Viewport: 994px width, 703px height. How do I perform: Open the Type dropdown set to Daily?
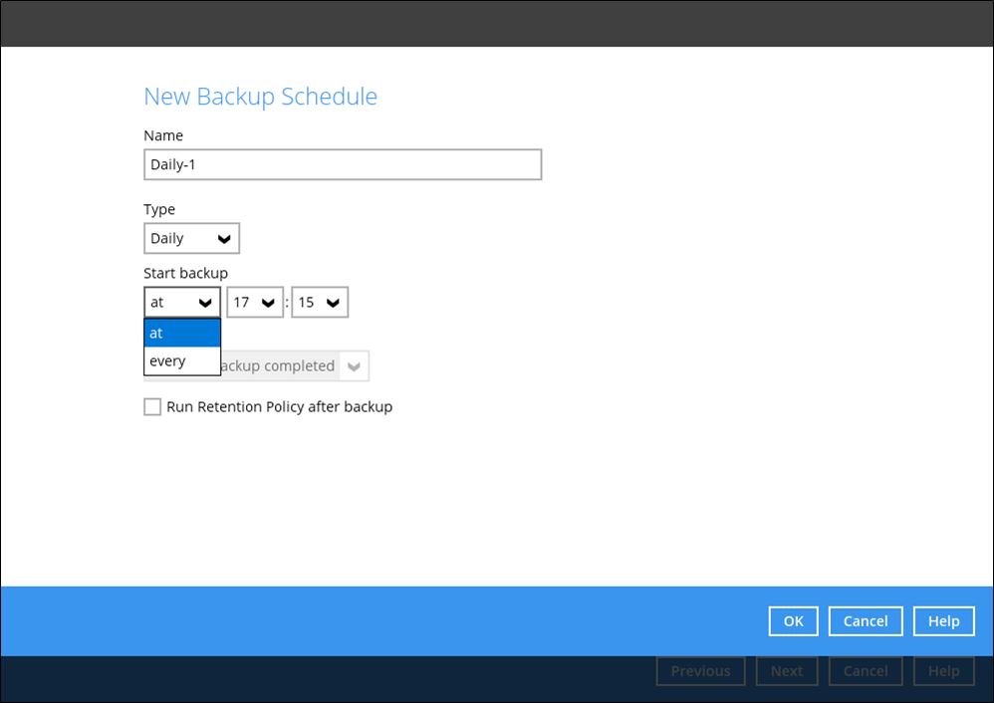(191, 239)
